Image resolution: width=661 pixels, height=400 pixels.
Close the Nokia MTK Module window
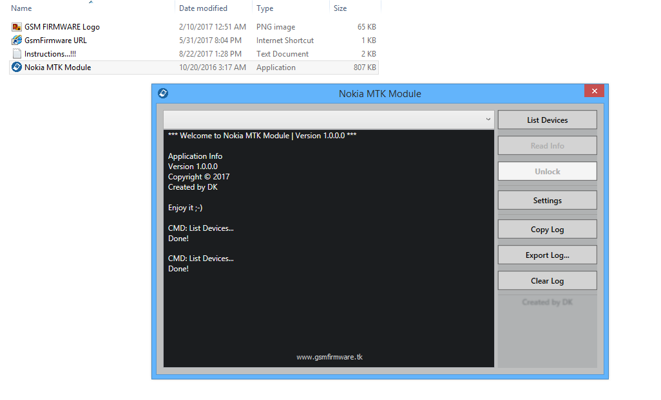click(595, 91)
